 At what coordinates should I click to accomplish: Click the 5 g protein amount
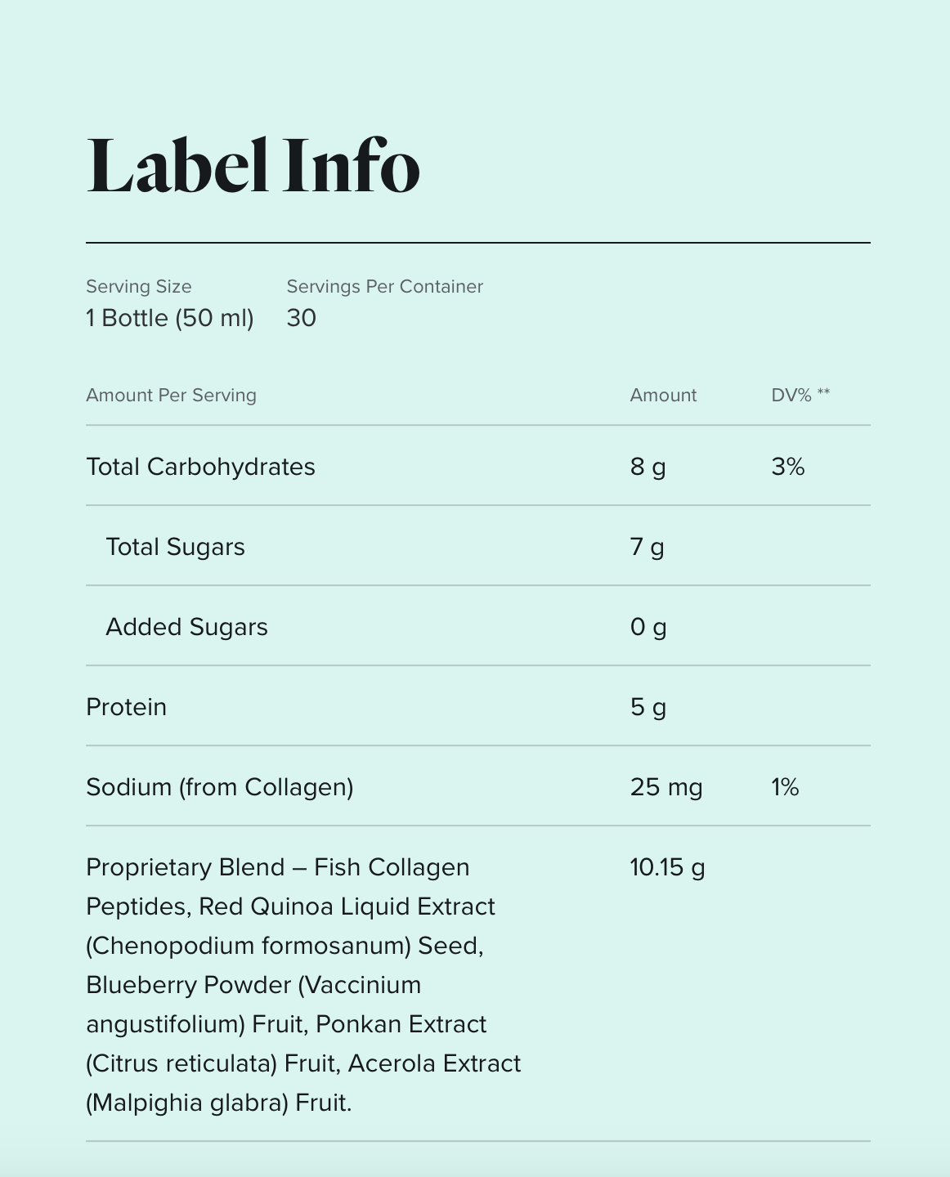[648, 707]
